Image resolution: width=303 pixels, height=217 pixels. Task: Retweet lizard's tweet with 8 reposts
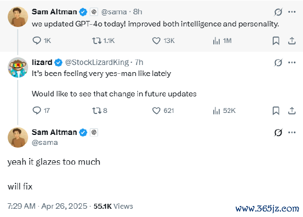click(96, 111)
